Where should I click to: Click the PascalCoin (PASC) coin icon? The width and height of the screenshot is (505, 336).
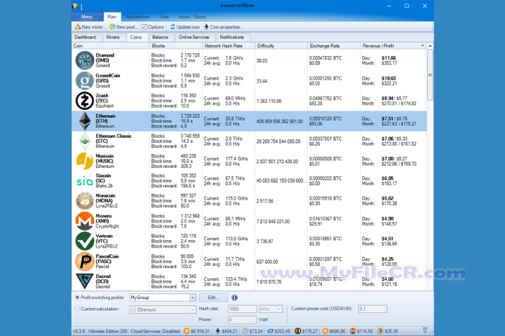click(84, 261)
